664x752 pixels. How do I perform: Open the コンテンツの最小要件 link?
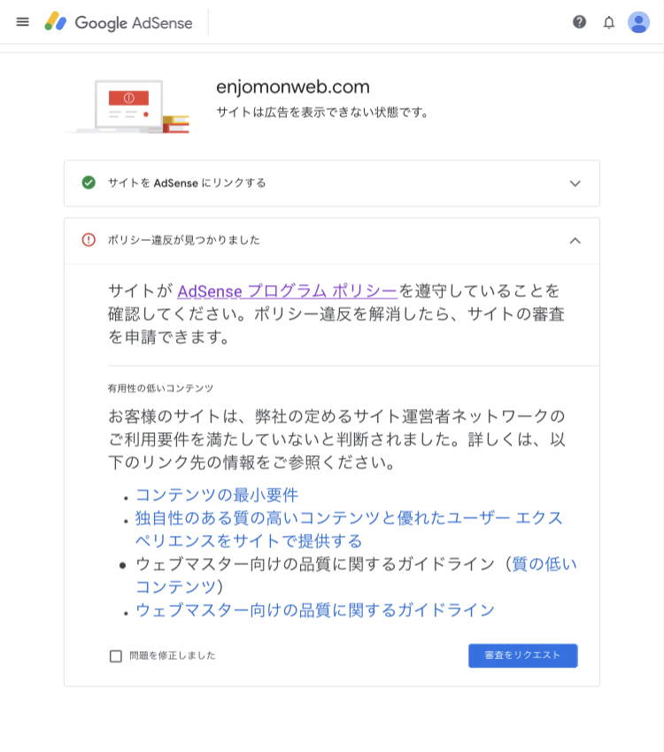click(217, 495)
